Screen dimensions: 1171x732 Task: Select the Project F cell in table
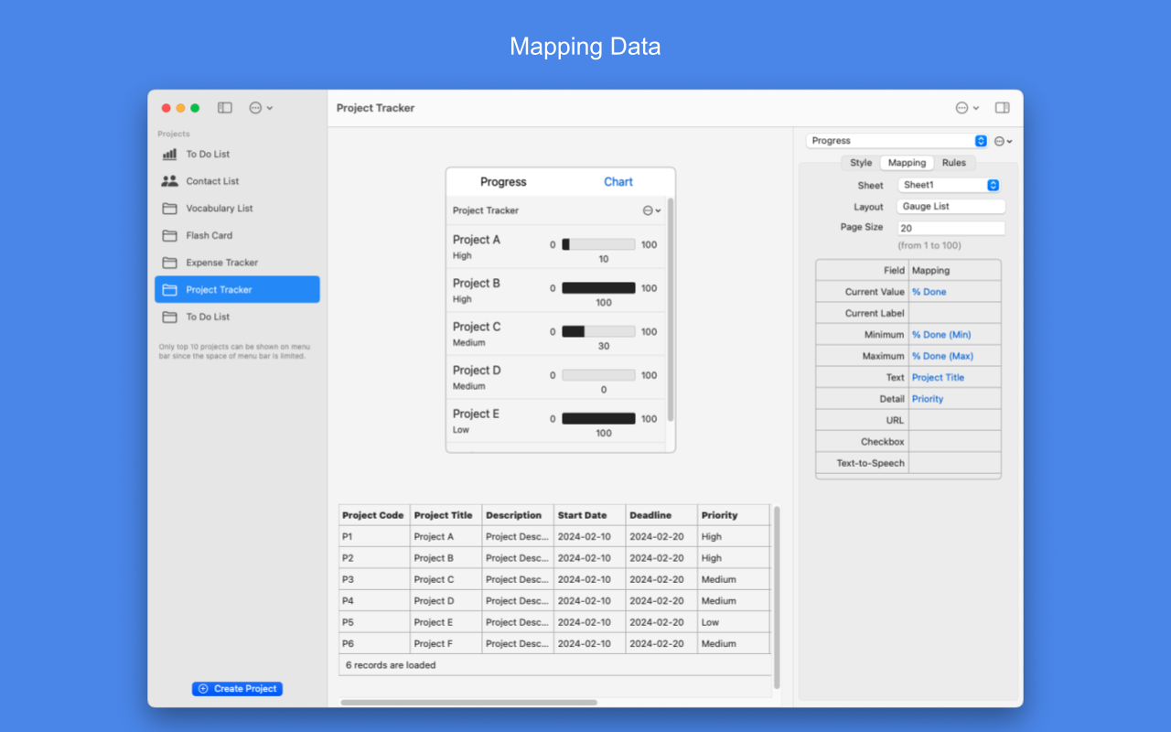click(446, 643)
